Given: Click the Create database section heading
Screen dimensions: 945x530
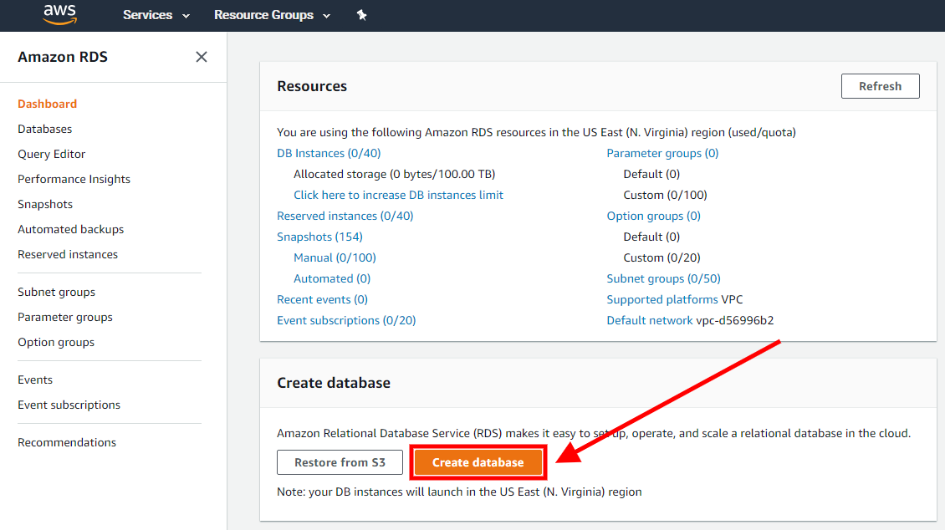Looking at the screenshot, I should [x=334, y=383].
